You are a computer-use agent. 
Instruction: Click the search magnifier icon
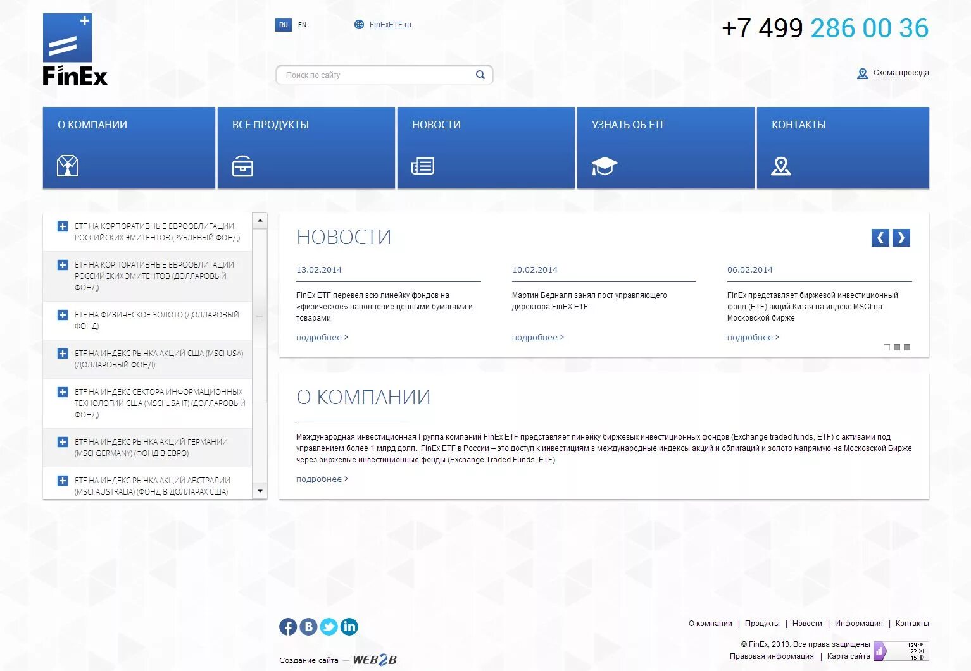[x=480, y=75]
